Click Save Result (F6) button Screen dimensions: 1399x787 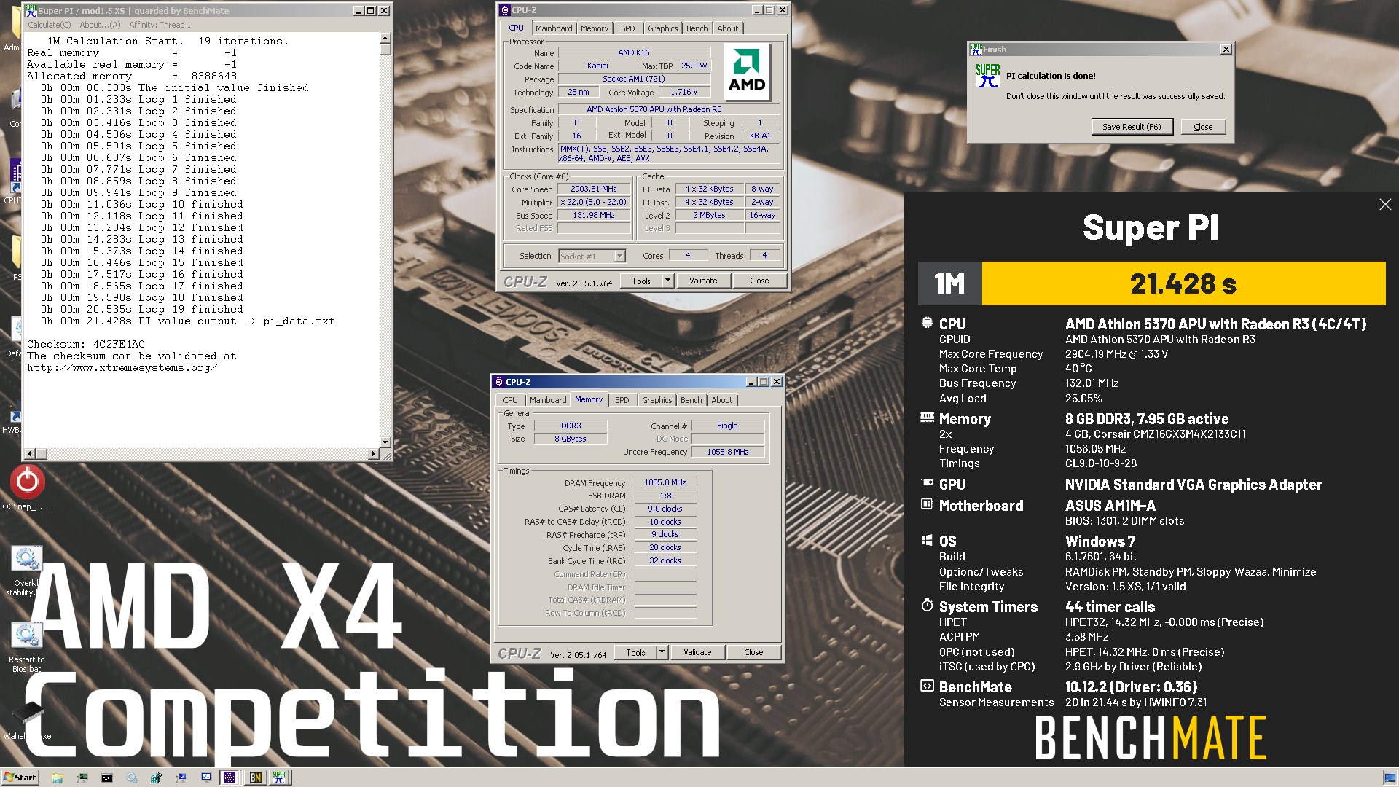click(1132, 127)
